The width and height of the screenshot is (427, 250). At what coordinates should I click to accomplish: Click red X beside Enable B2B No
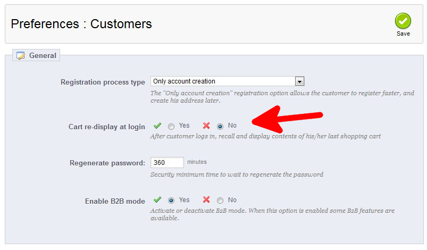[x=206, y=201]
